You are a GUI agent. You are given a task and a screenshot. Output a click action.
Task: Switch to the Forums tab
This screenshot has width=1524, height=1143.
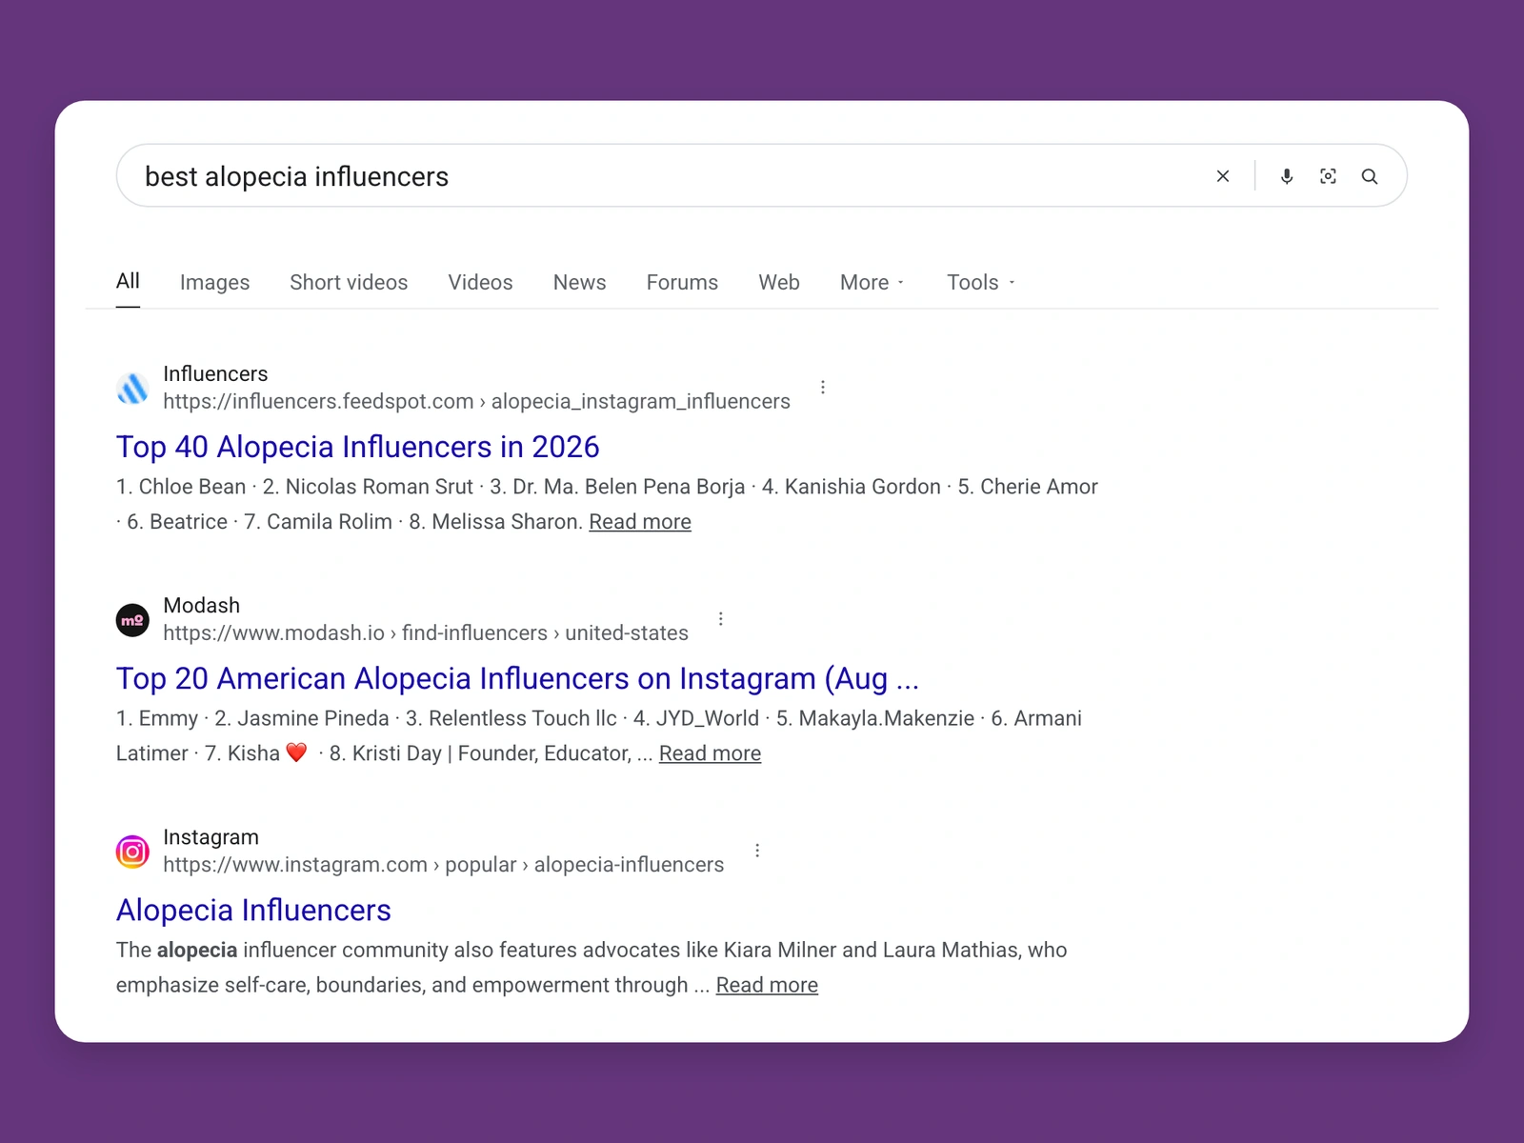682,282
